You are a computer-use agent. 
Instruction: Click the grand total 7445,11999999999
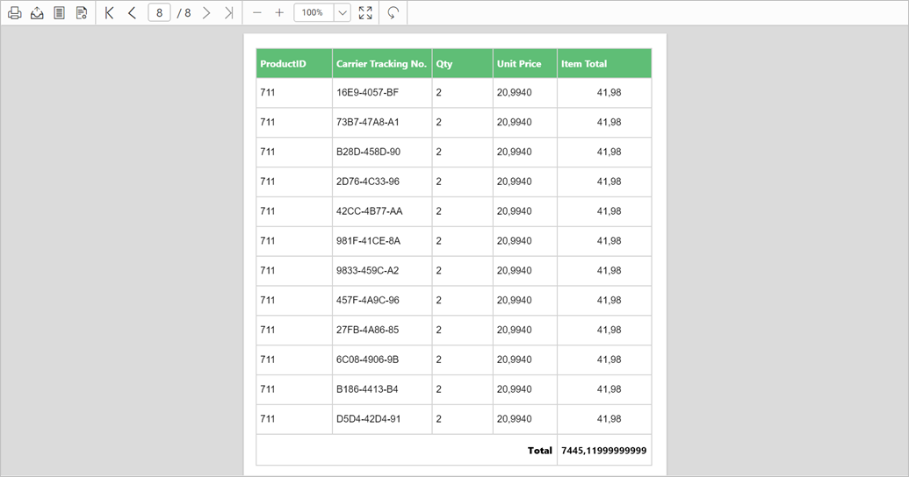coord(603,451)
